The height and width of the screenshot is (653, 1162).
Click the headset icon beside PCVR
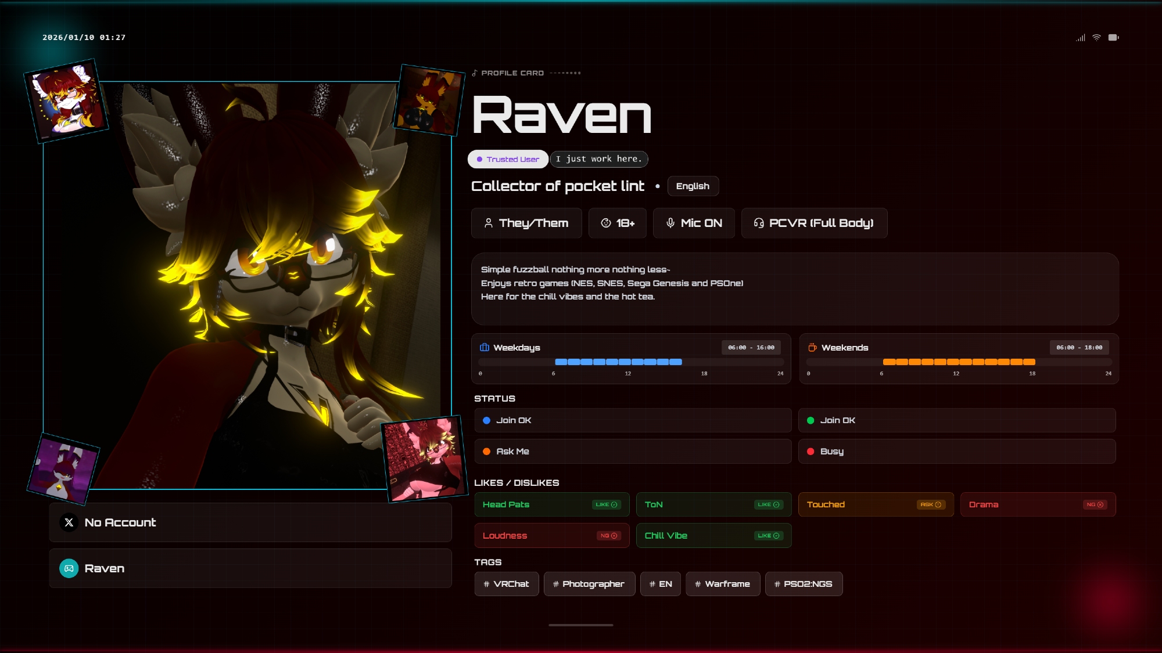(758, 223)
